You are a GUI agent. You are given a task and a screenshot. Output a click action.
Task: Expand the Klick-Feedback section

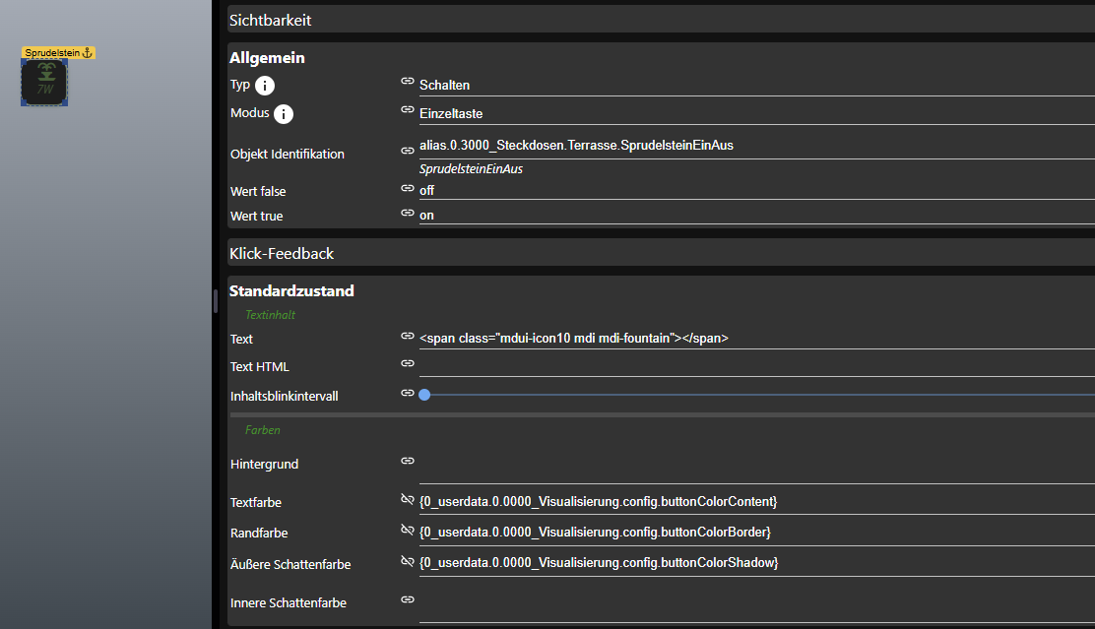click(282, 253)
